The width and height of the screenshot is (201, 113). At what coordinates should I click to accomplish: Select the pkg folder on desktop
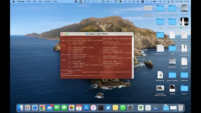tap(172, 50)
